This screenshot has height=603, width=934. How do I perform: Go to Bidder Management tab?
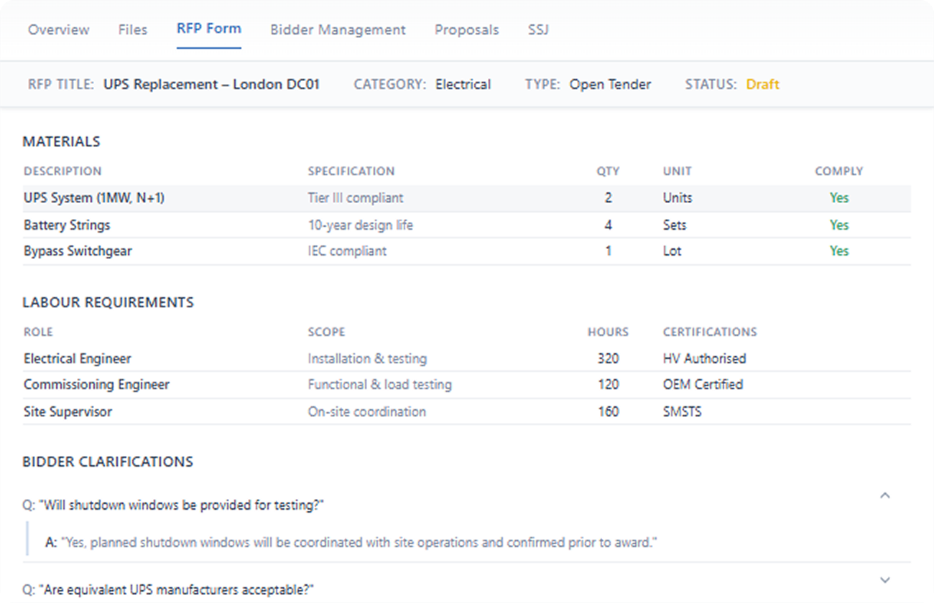tap(338, 30)
